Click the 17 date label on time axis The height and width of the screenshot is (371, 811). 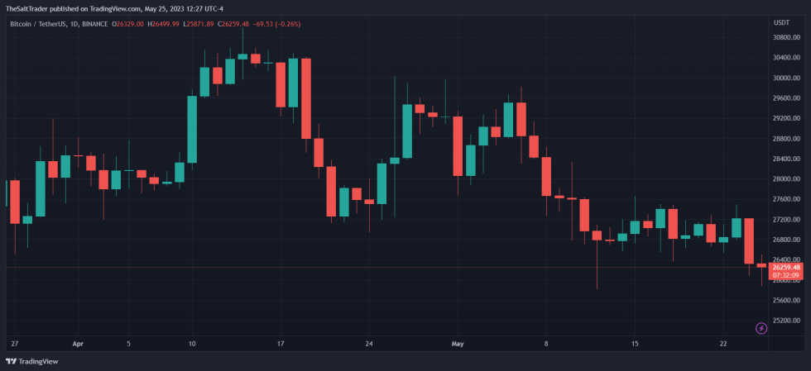(x=281, y=342)
